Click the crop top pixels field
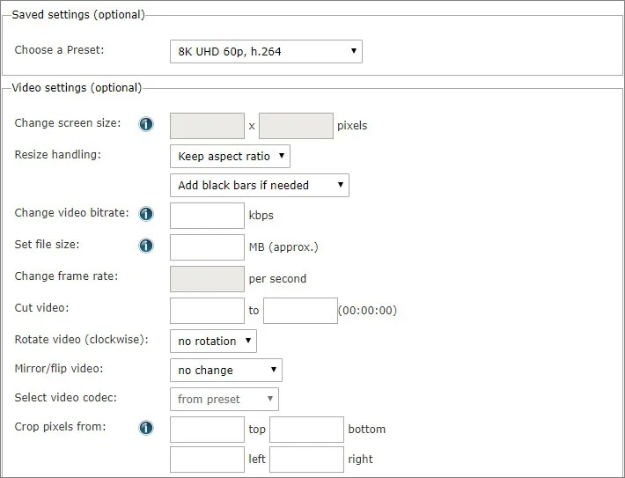This screenshot has height=478, width=625. pyautogui.click(x=207, y=430)
